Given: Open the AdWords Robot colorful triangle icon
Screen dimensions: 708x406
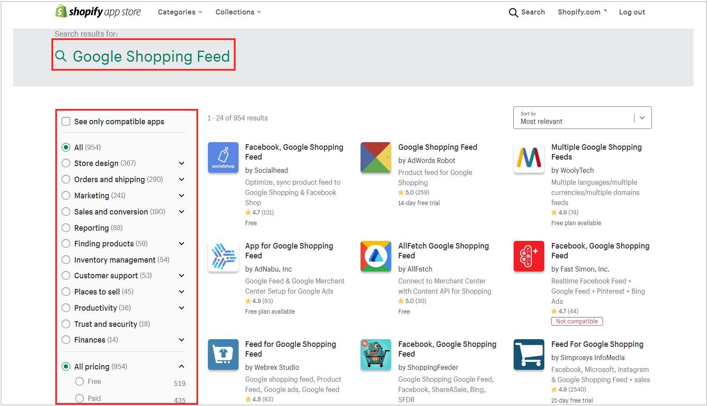Looking at the screenshot, I should coord(376,157).
